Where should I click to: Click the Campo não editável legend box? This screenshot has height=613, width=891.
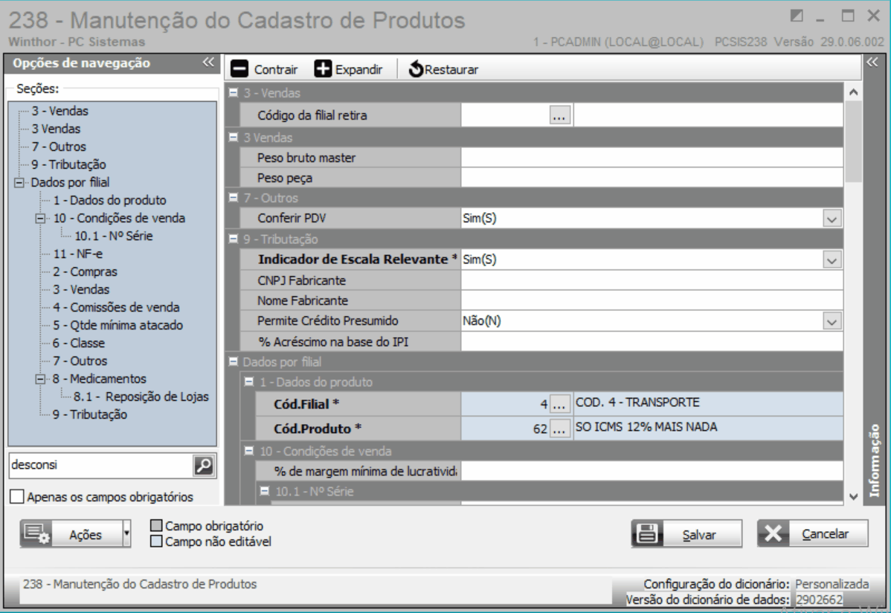(x=156, y=542)
